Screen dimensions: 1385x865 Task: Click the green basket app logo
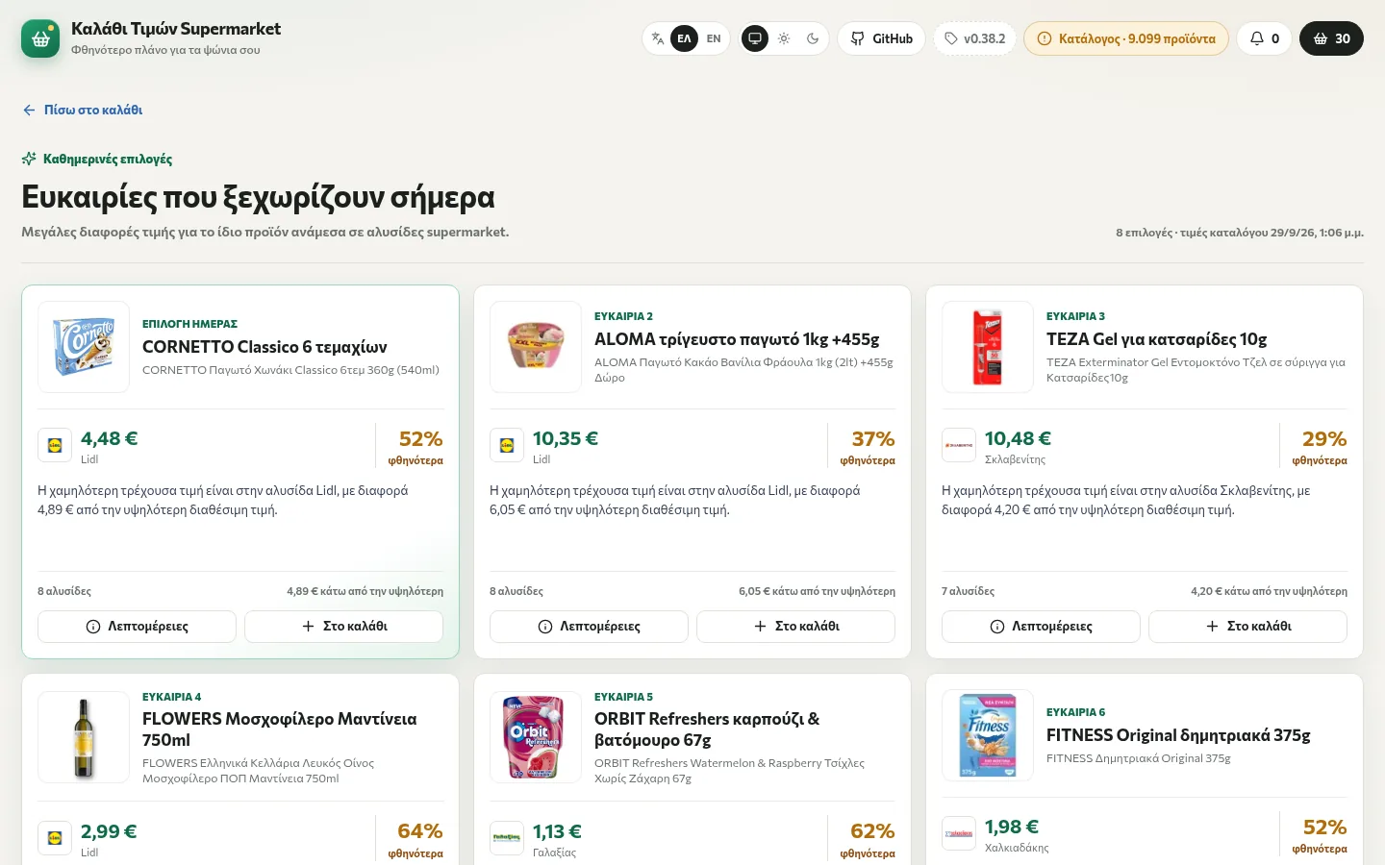point(40,38)
